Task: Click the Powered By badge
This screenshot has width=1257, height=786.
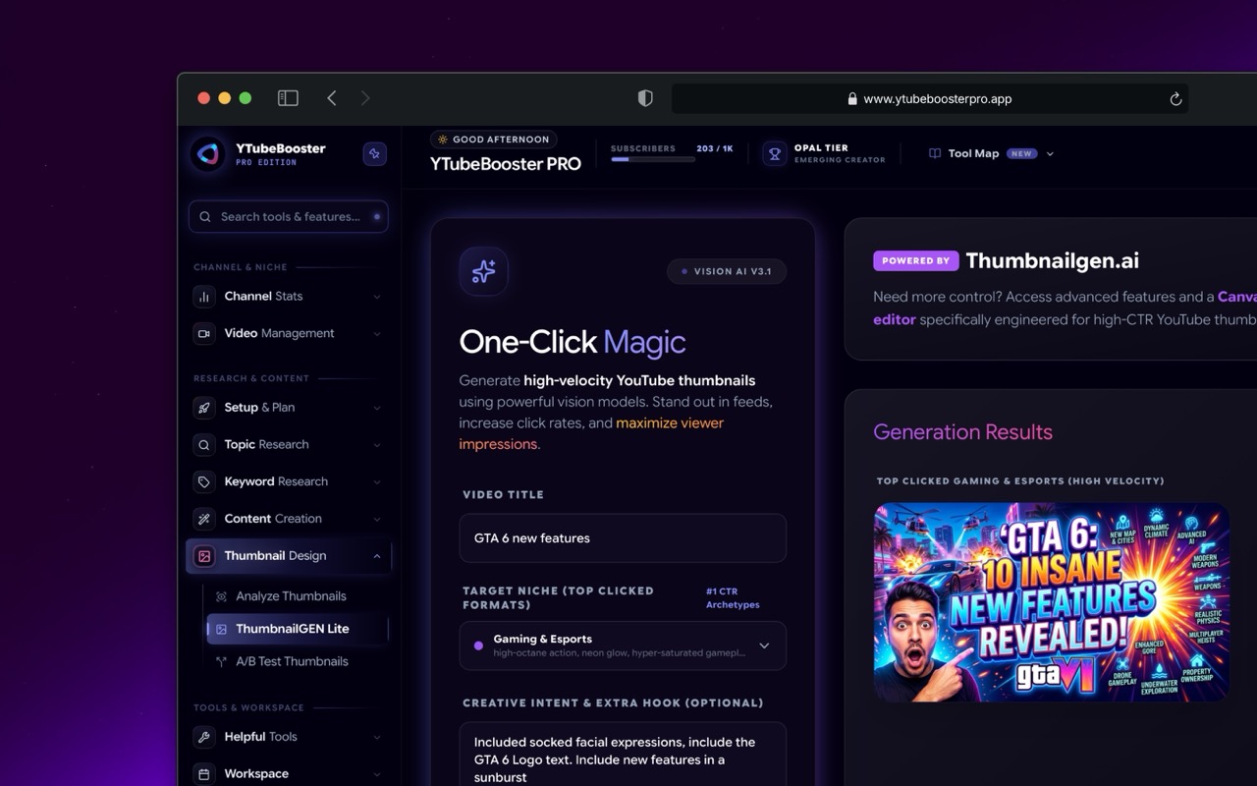Action: click(x=915, y=261)
